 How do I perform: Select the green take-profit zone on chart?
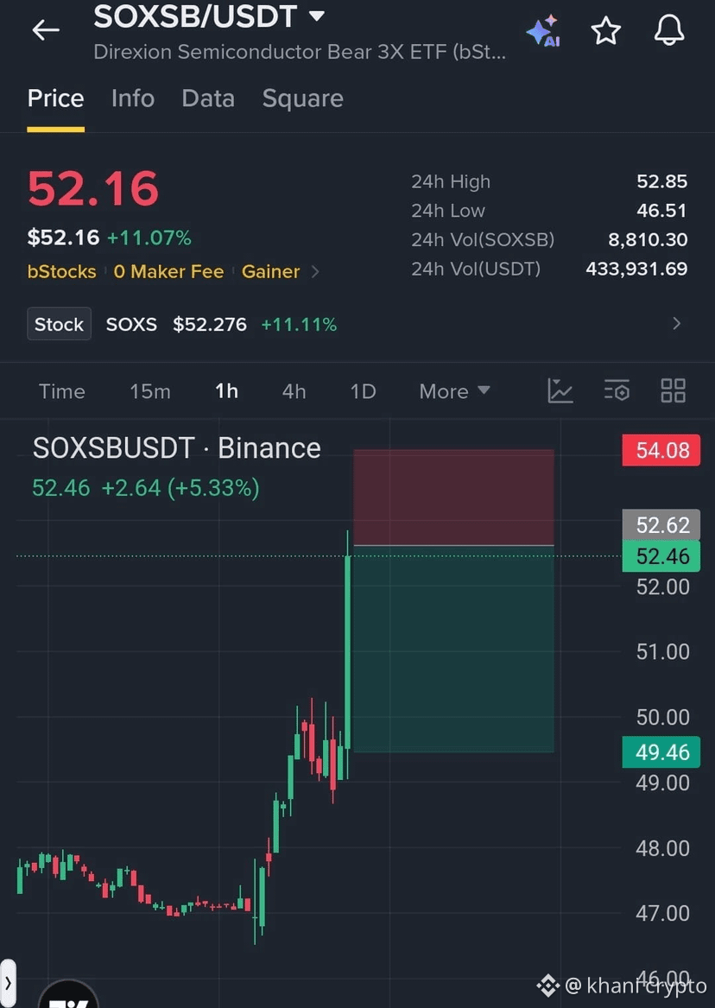pyautogui.click(x=453, y=650)
